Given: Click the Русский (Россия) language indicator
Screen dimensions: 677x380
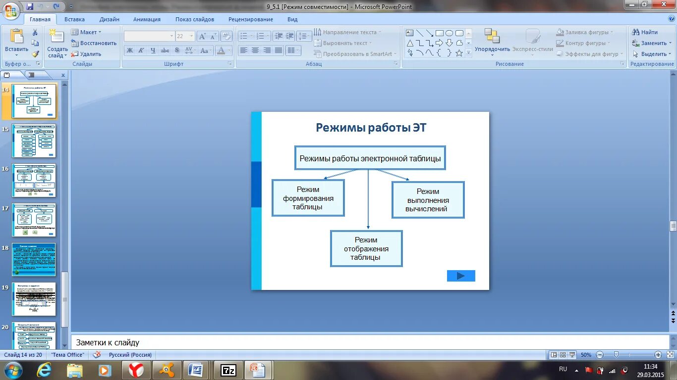Looking at the screenshot, I should click(130, 355).
